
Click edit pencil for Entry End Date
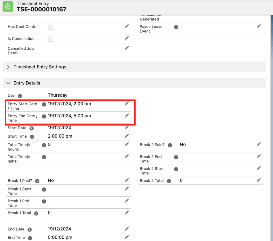(x=126, y=116)
